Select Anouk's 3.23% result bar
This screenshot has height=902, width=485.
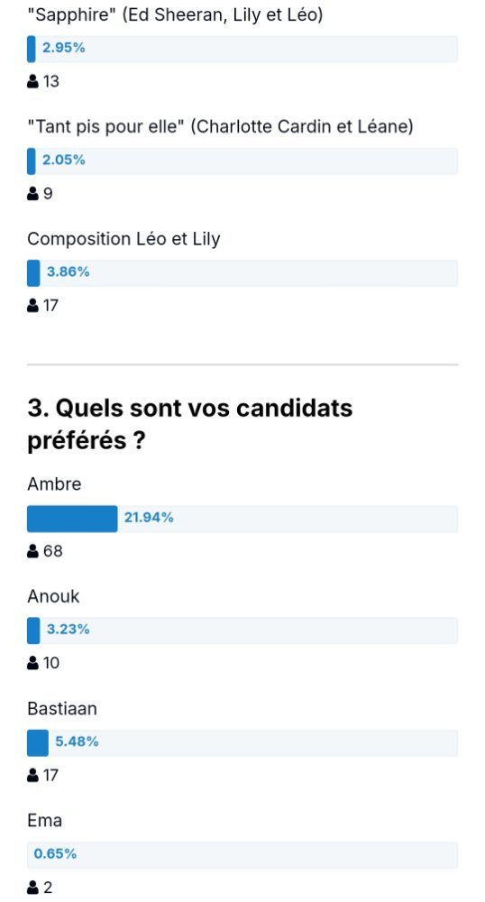242,630
